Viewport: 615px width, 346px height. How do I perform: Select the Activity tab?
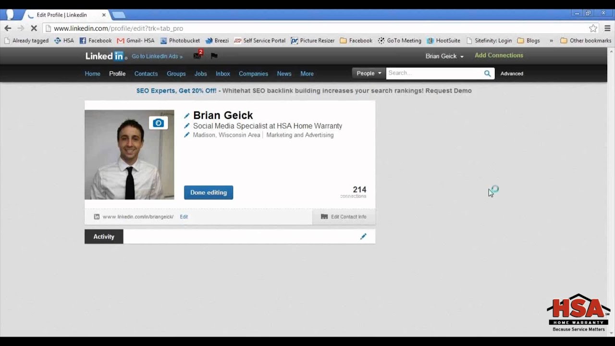coord(104,236)
